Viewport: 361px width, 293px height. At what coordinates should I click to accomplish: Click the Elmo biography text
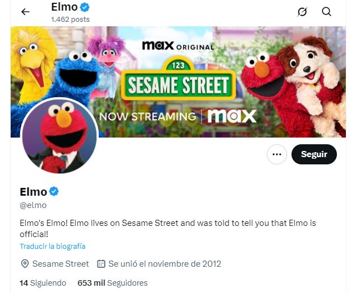pyautogui.click(x=168, y=229)
